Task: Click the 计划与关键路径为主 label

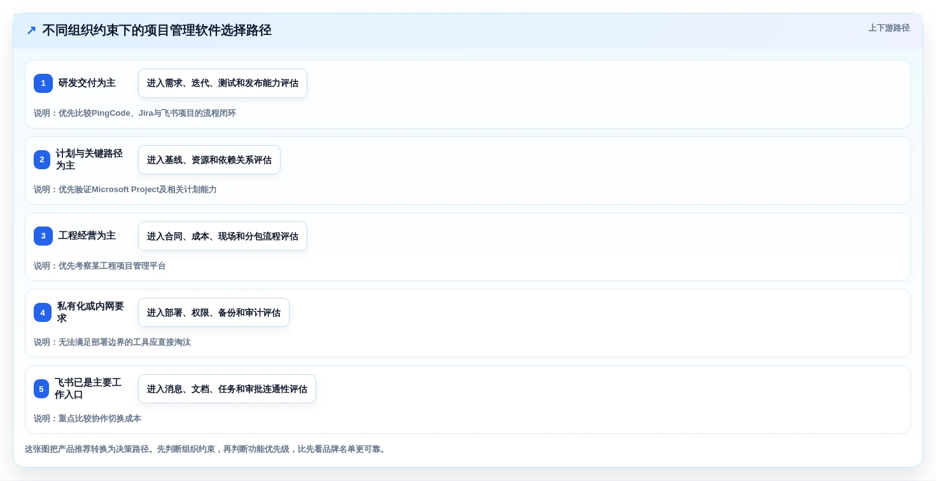Action: pos(89,160)
